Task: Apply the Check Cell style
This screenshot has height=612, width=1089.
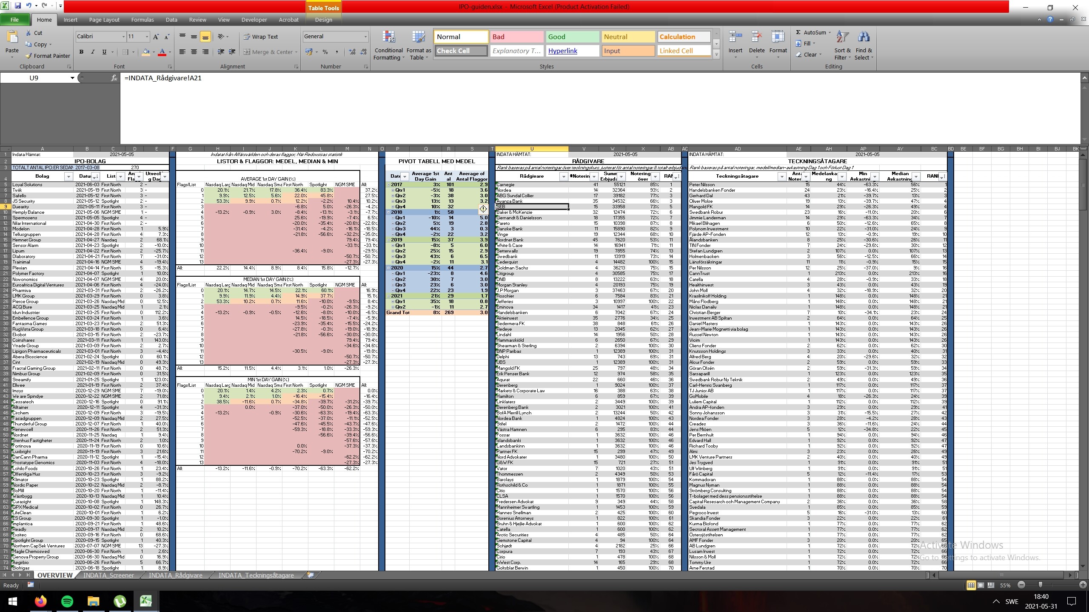Action: point(461,51)
